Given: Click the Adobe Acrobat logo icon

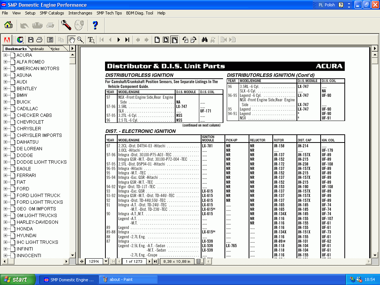Looking at the screenshot, I should click(x=7, y=40).
